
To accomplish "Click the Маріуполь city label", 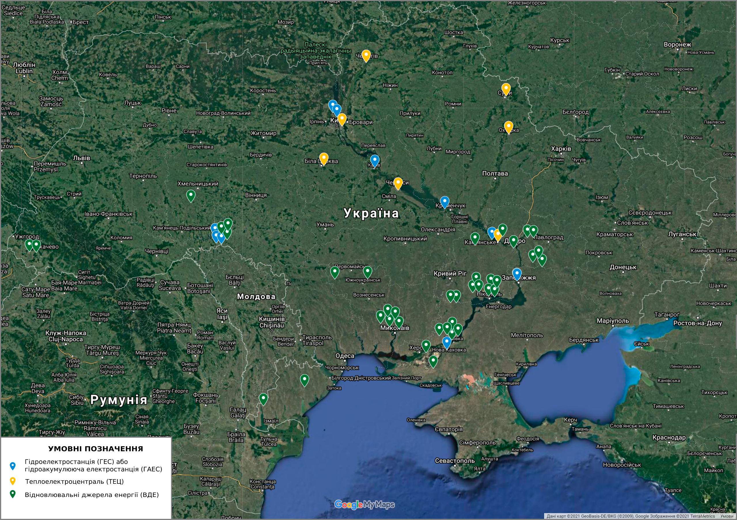I will (x=613, y=321).
